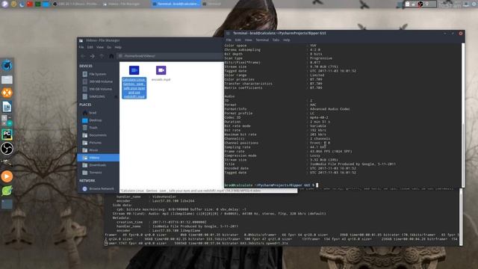Eject the SAMSUNG device

click(116, 96)
